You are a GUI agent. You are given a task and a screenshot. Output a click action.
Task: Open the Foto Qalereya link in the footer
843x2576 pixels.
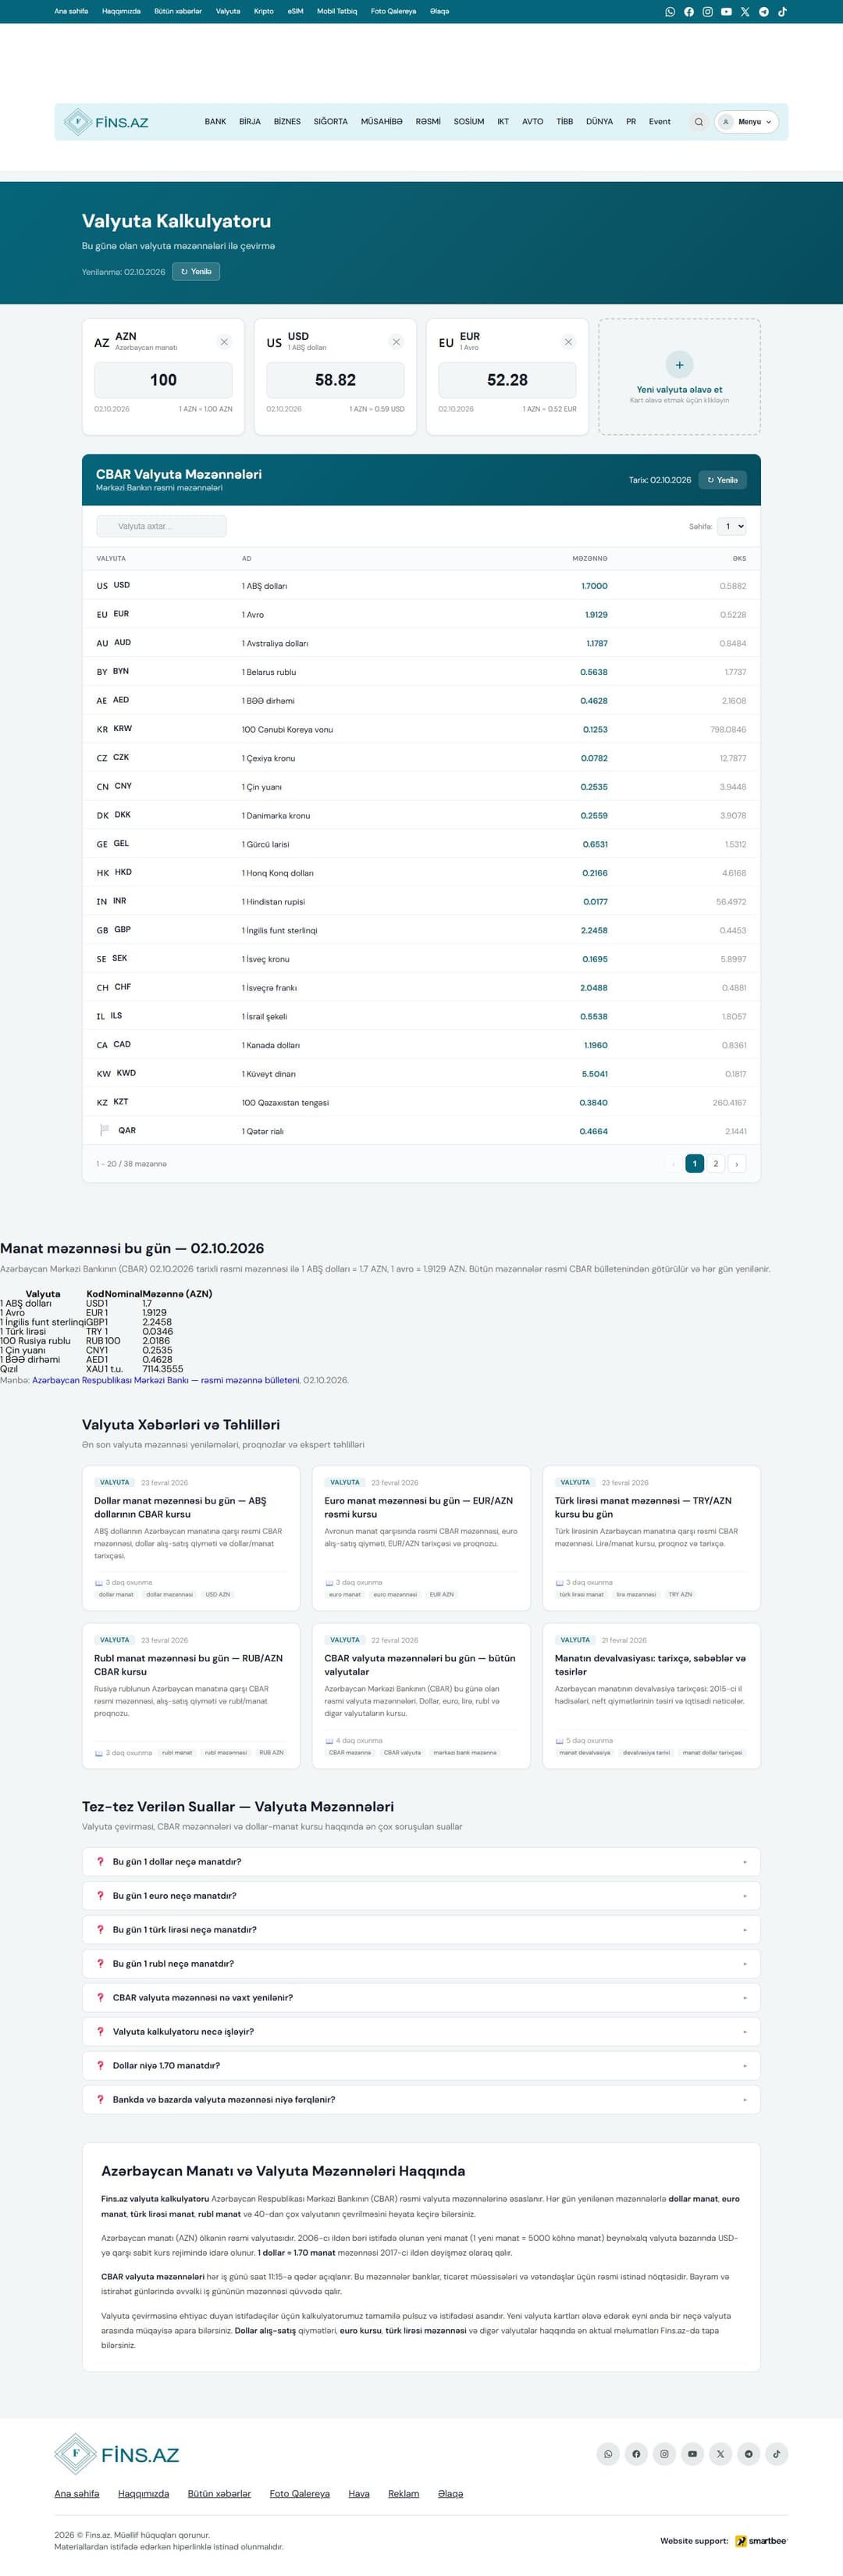click(300, 2494)
